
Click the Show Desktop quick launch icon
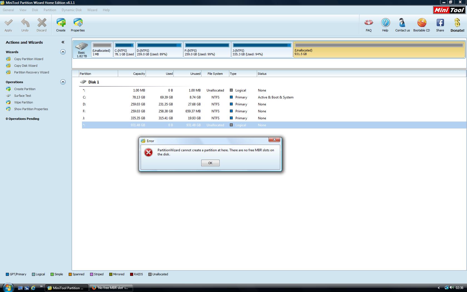coord(20,288)
